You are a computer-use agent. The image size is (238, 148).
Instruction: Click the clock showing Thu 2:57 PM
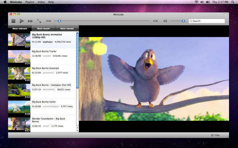click(x=220, y=2)
